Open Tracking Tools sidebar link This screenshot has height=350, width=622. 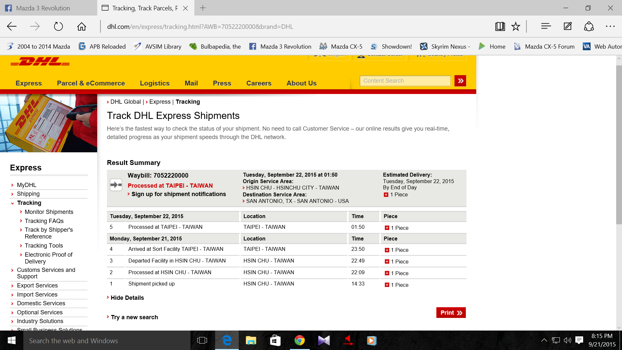tap(44, 246)
